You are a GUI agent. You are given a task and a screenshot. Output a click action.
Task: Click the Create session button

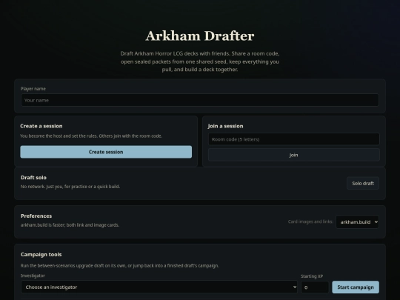(106, 152)
